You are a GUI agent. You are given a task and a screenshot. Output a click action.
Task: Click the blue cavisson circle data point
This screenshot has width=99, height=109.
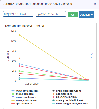coord(19,64)
